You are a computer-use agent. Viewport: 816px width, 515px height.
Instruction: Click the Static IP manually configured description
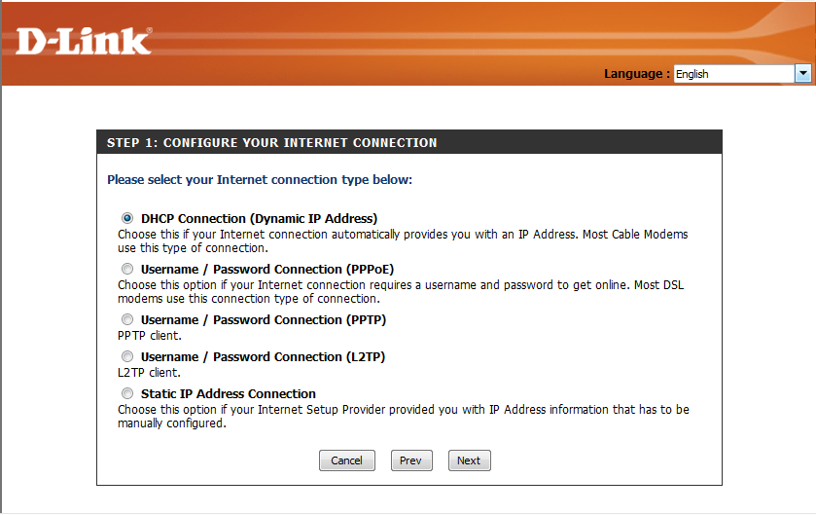403,416
